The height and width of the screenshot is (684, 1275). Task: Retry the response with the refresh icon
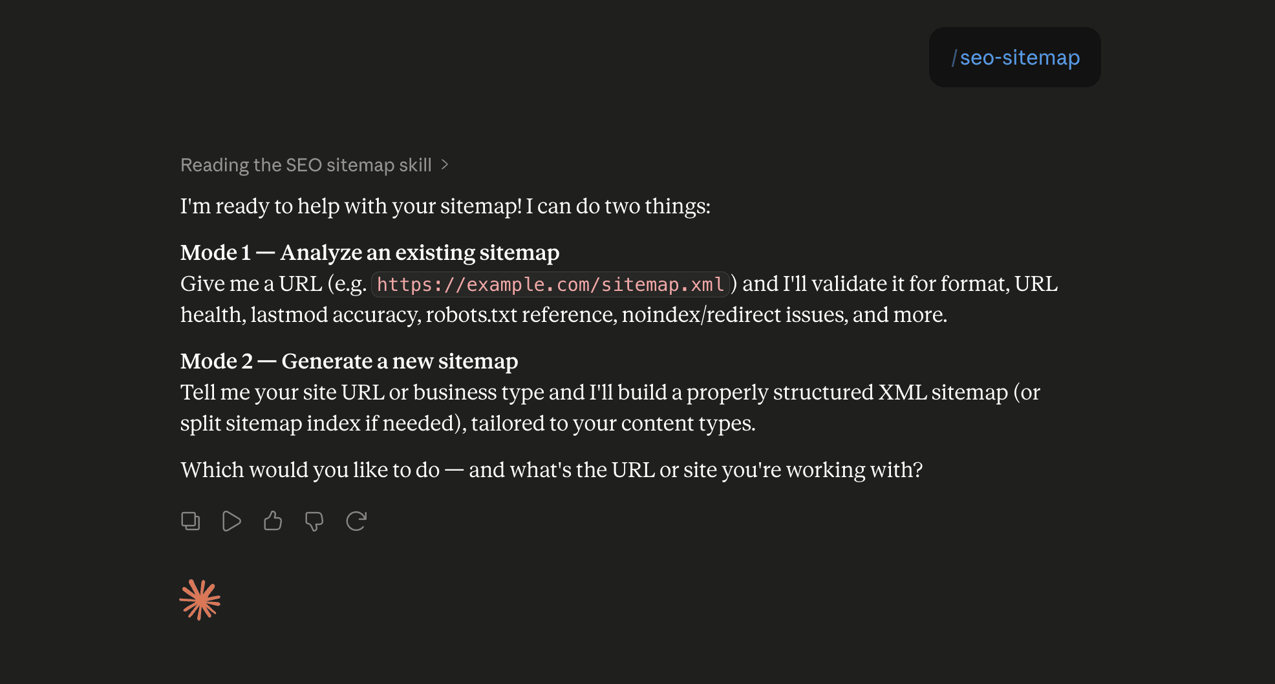tap(356, 521)
